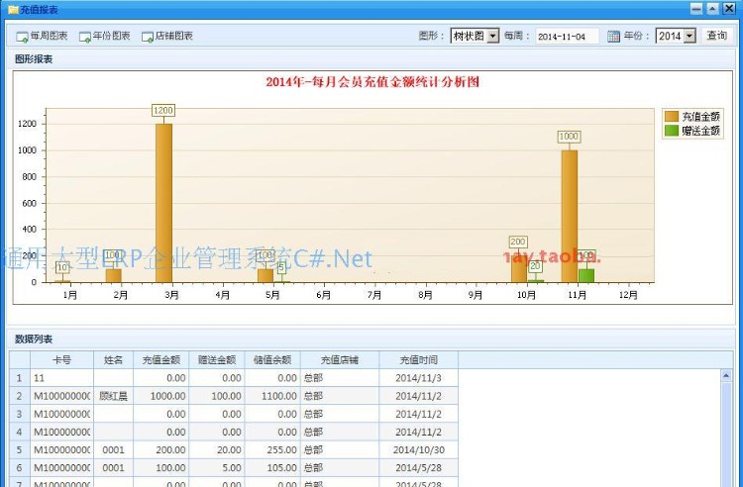Sort by the 充值时间 column header
Screen dimensions: 743x487
[417, 360]
